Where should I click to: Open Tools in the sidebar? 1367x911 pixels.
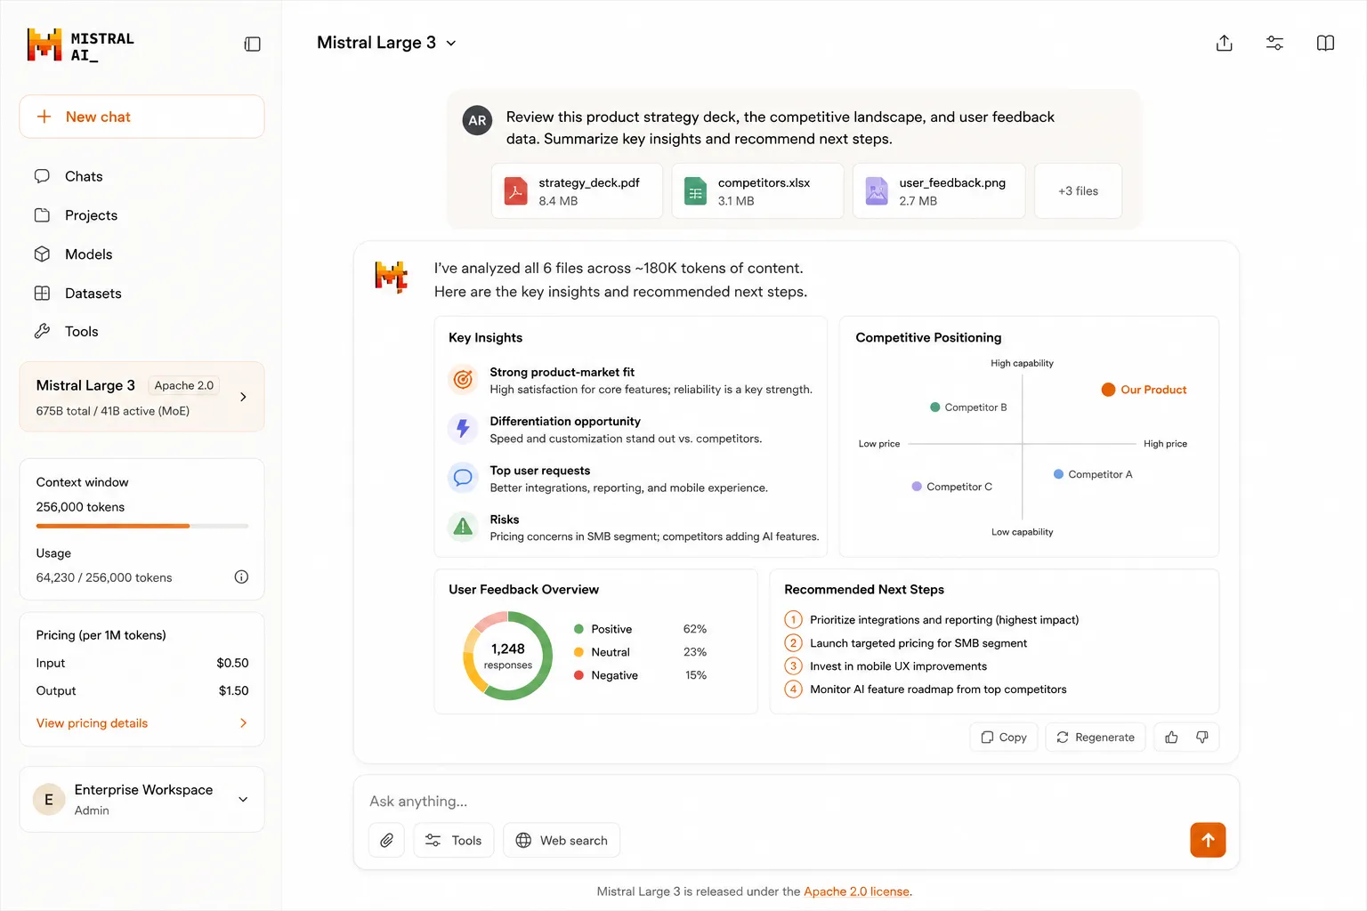[x=81, y=332]
